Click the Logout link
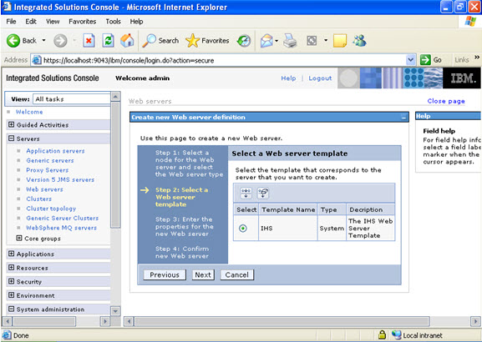The image size is (482, 342). tap(320, 78)
